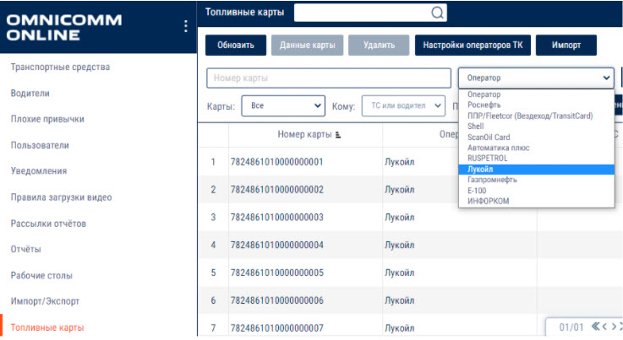623x340 pixels.
Task: Open Отчёты section
Action: point(26,249)
